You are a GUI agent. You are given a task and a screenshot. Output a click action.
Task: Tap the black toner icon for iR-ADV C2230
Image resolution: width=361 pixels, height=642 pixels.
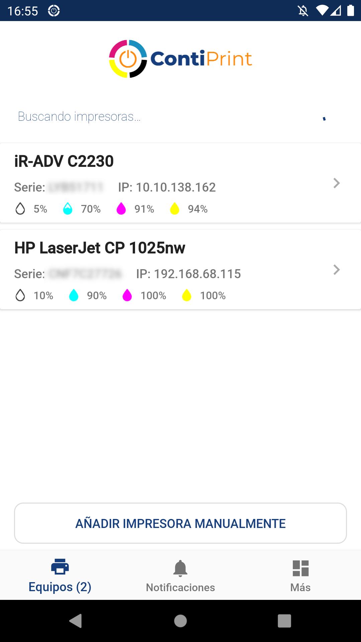[x=20, y=209]
